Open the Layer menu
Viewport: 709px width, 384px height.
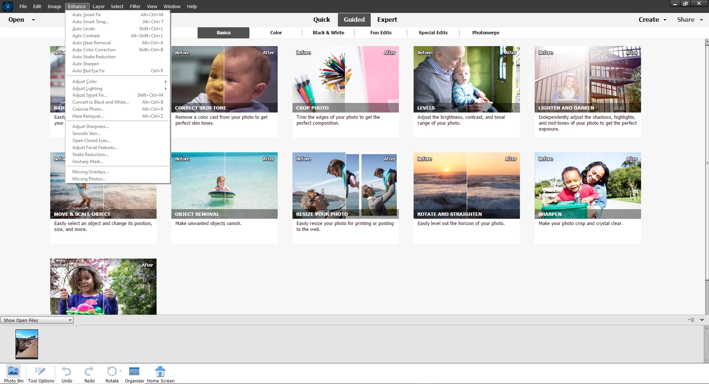pyautogui.click(x=99, y=6)
